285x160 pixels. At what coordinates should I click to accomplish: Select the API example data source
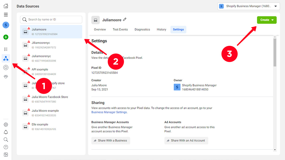pos(51,72)
